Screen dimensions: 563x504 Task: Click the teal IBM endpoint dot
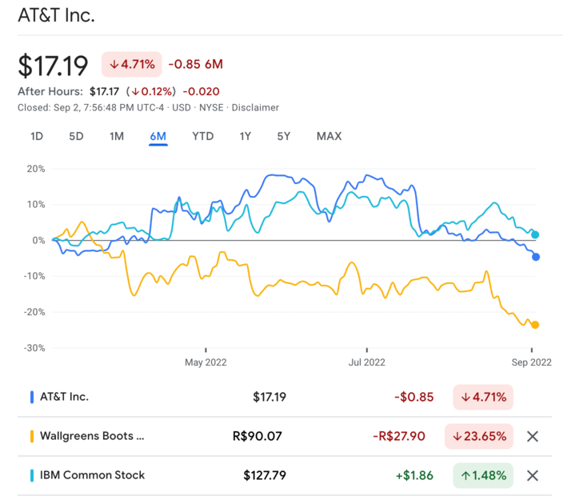[535, 235]
